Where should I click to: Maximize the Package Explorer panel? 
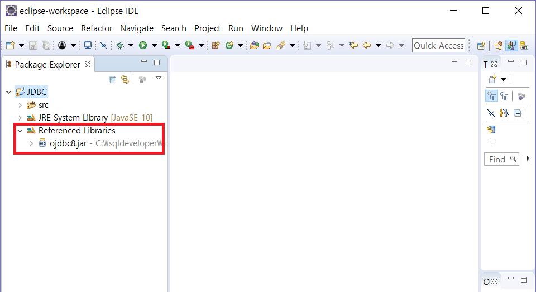point(157,62)
